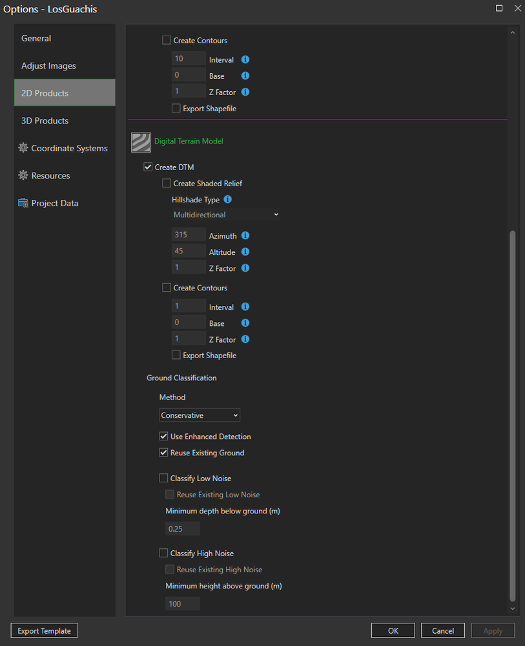Click the Resources gear icon
Image resolution: width=525 pixels, height=646 pixels.
(x=24, y=176)
